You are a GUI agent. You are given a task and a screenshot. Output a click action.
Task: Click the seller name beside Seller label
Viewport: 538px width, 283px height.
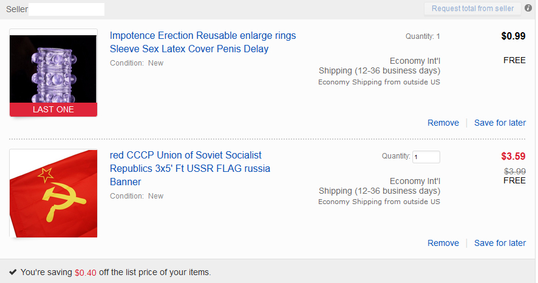[66, 9]
